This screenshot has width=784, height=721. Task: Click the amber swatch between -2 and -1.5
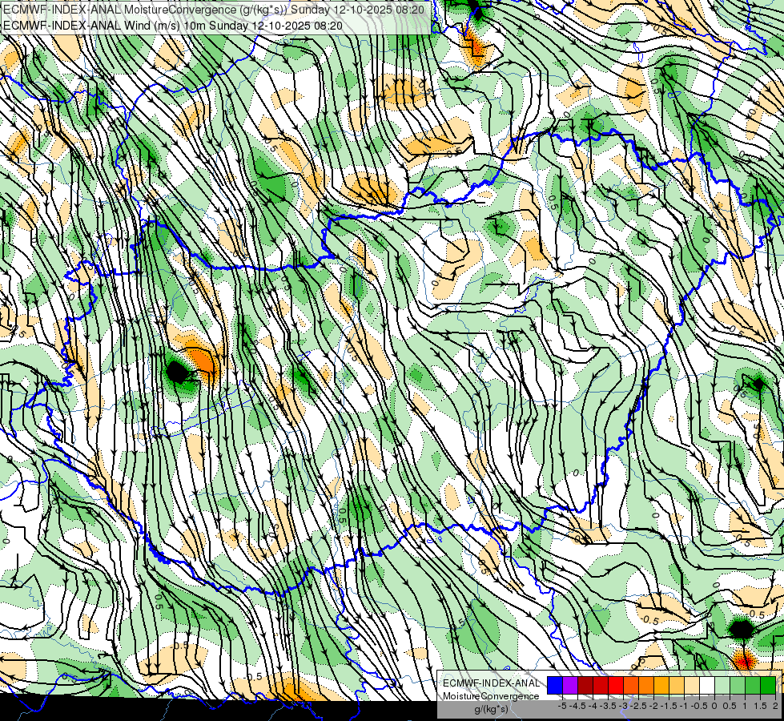click(661, 686)
